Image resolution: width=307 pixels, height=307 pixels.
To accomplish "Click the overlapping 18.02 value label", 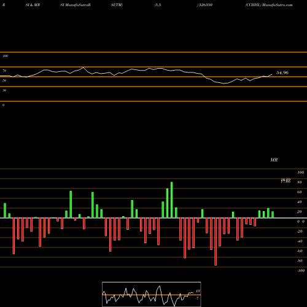I will 286,181.
